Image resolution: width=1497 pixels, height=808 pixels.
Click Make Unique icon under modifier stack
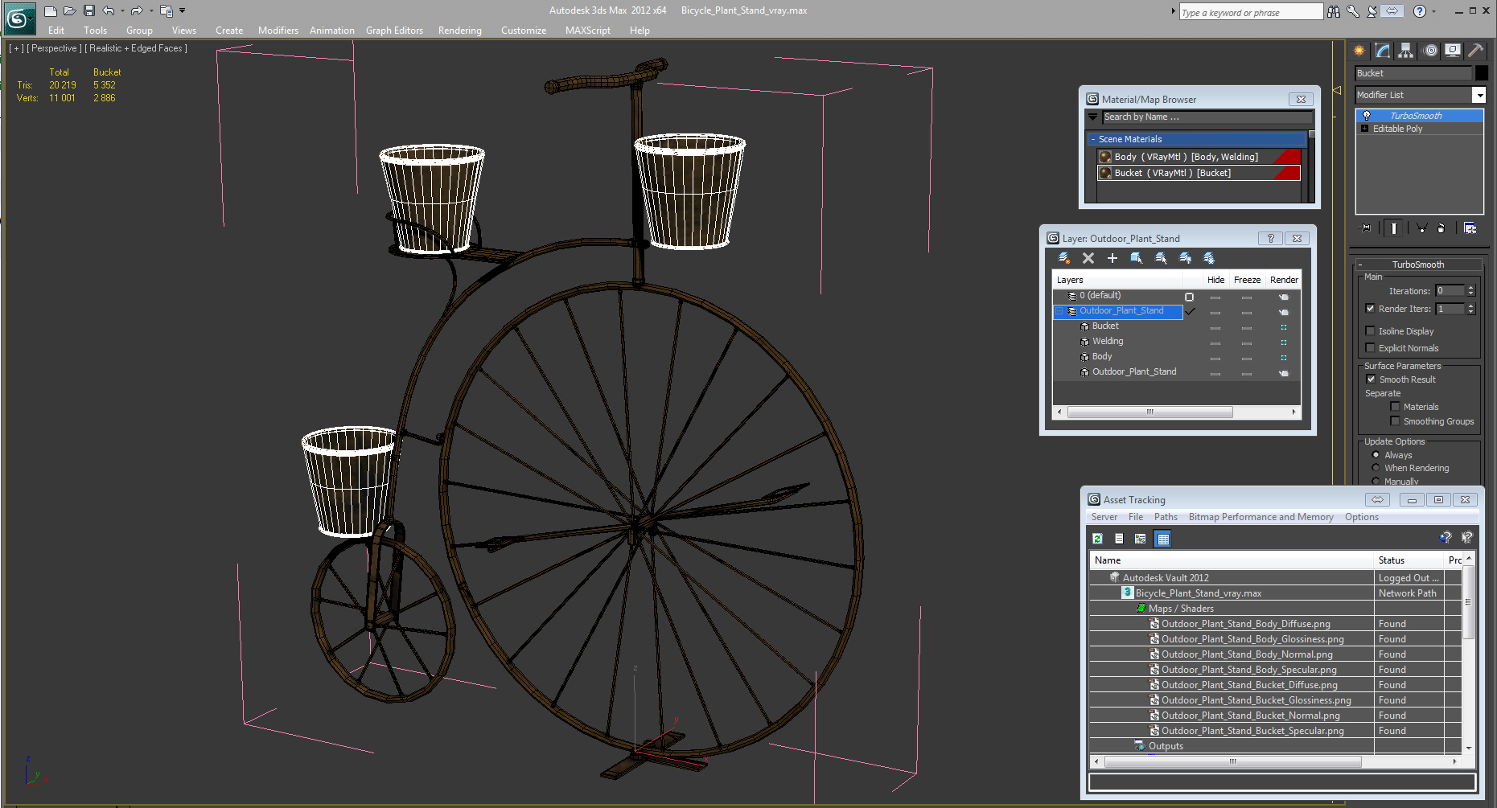point(1422,228)
